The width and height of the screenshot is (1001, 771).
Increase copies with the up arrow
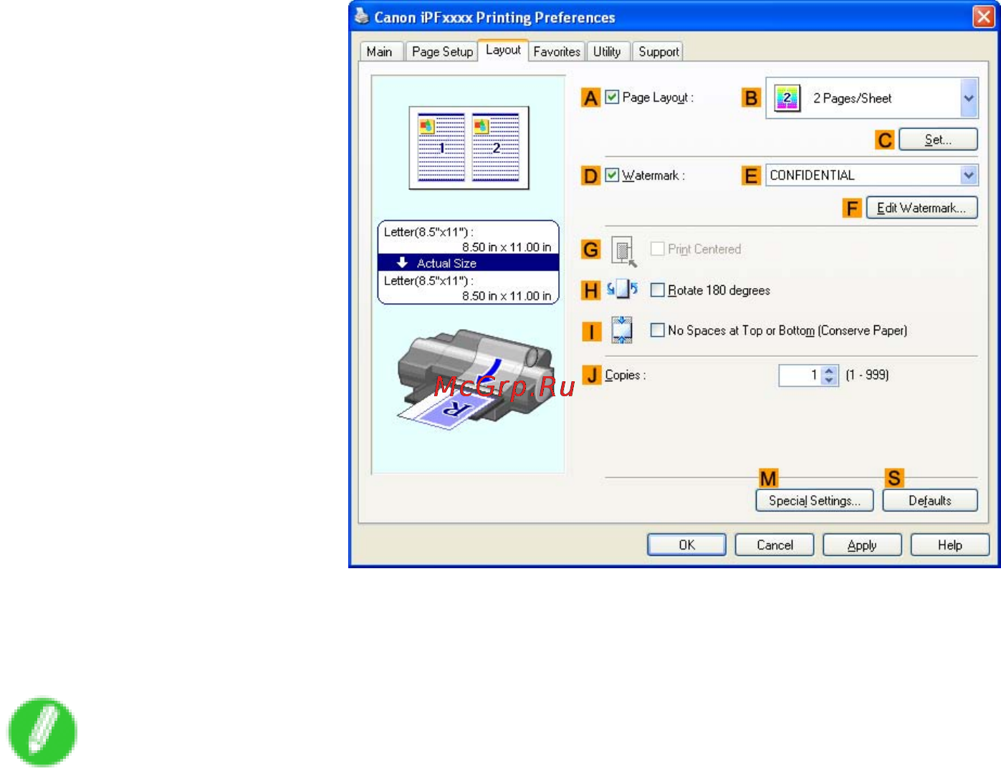[x=829, y=370]
